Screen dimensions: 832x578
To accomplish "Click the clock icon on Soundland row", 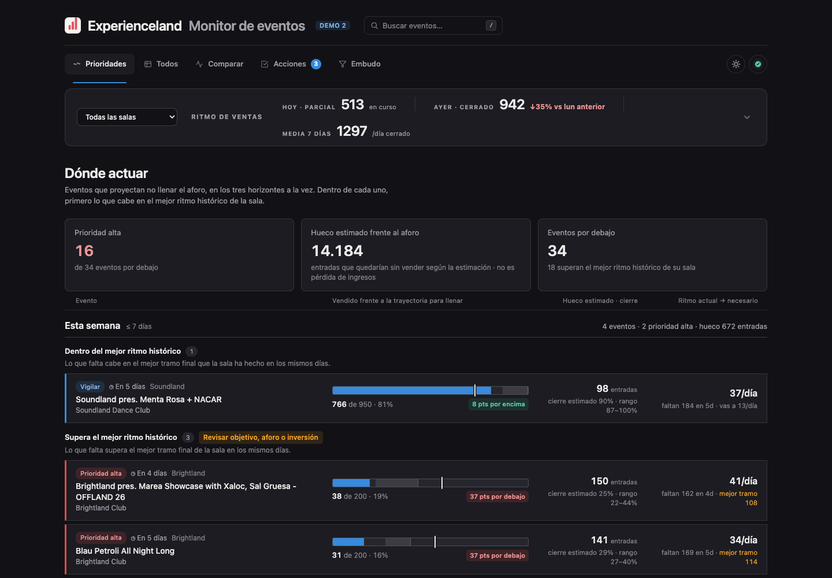I will click(x=112, y=387).
